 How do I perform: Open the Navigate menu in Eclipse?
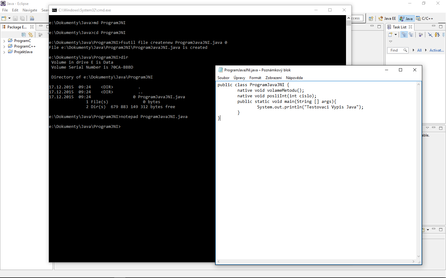click(x=30, y=10)
